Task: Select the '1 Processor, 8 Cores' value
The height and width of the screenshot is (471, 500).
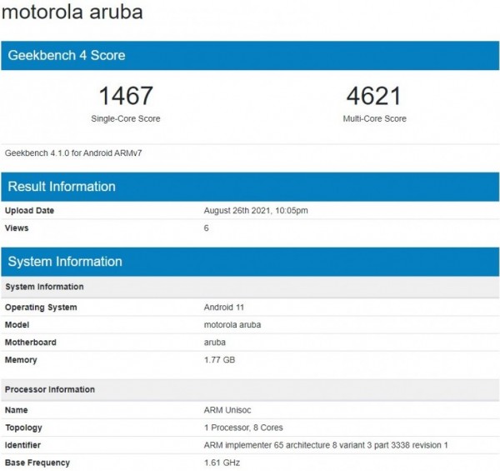Action: pos(243,428)
